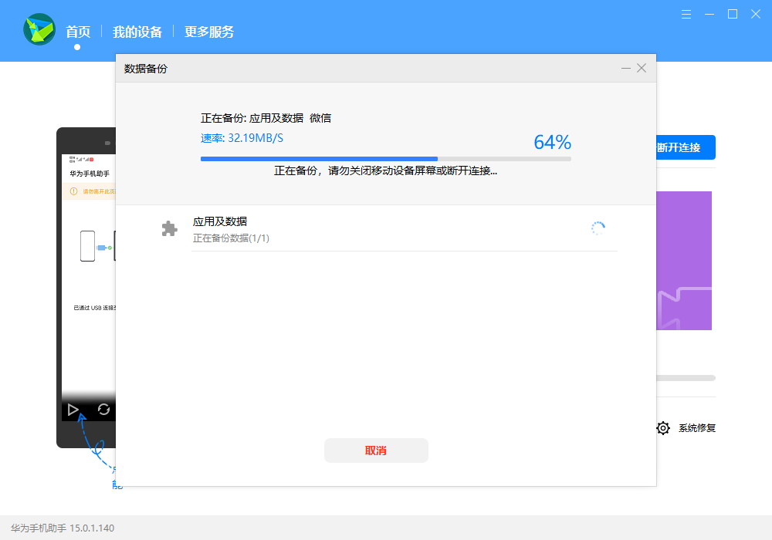
Task: Close the main HiSuite window
Action: point(756,14)
